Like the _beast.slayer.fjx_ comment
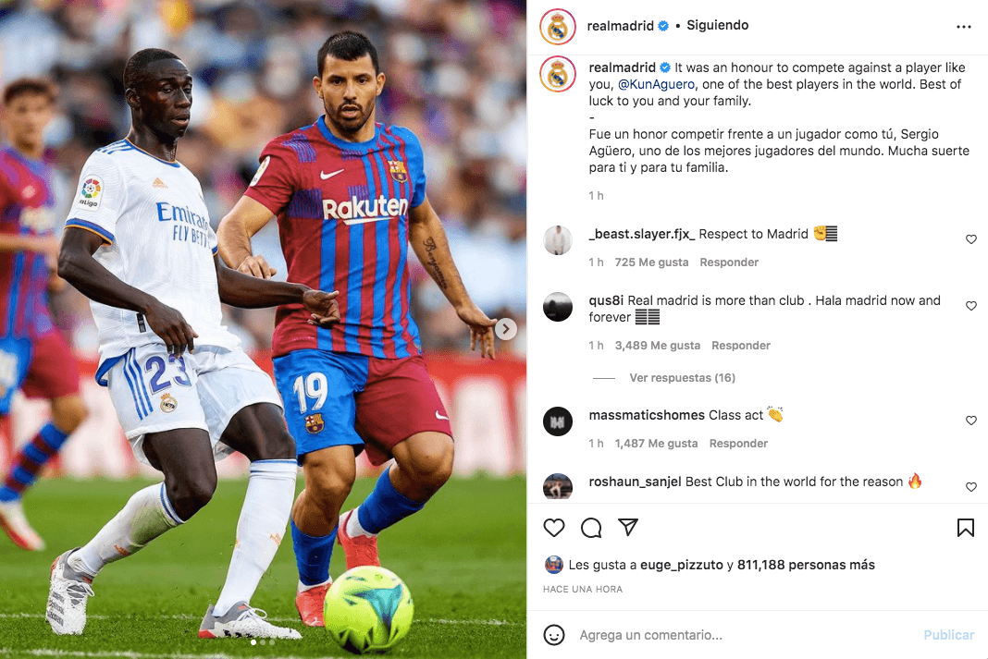The width and height of the screenshot is (988, 659). pos(971,239)
